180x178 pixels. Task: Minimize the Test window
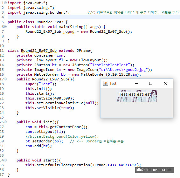click(x=136, y=83)
